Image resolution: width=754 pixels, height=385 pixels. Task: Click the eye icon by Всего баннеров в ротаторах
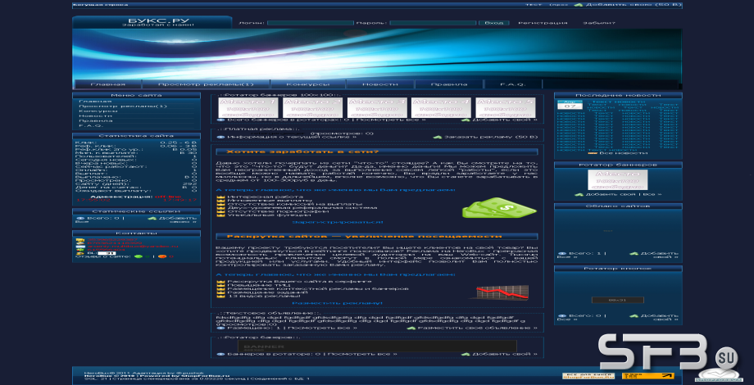[220, 120]
